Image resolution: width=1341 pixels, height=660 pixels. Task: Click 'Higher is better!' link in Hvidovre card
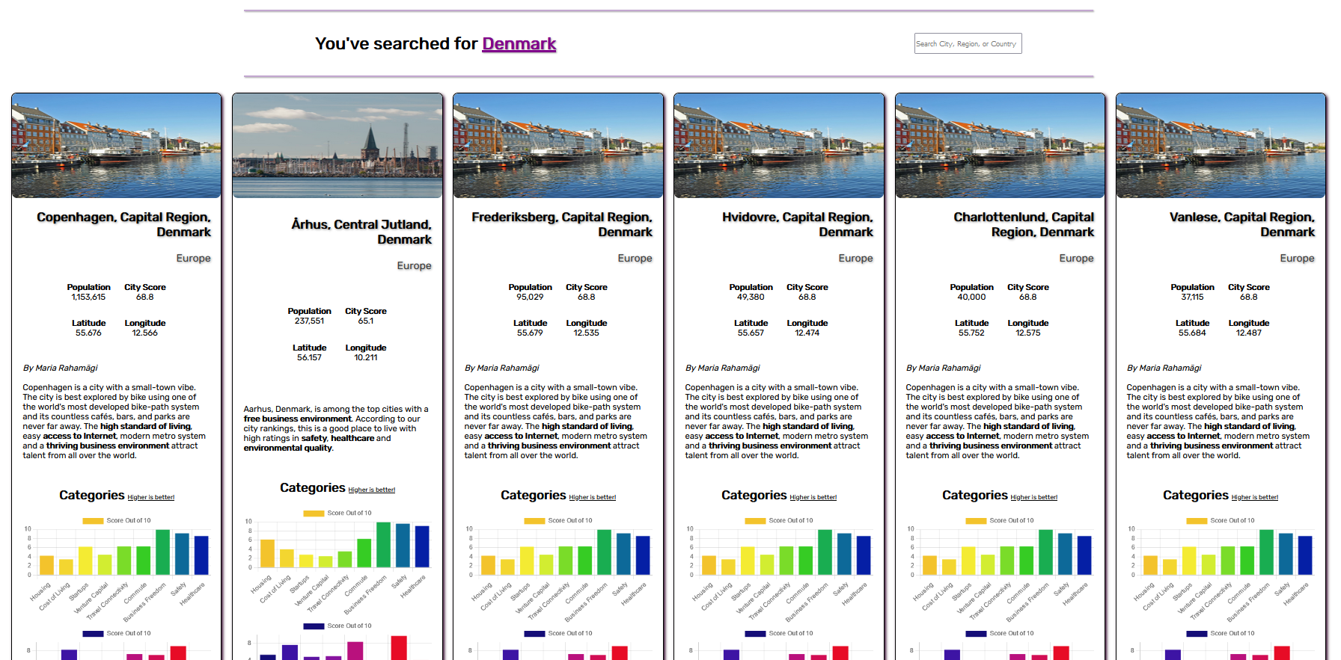click(813, 497)
